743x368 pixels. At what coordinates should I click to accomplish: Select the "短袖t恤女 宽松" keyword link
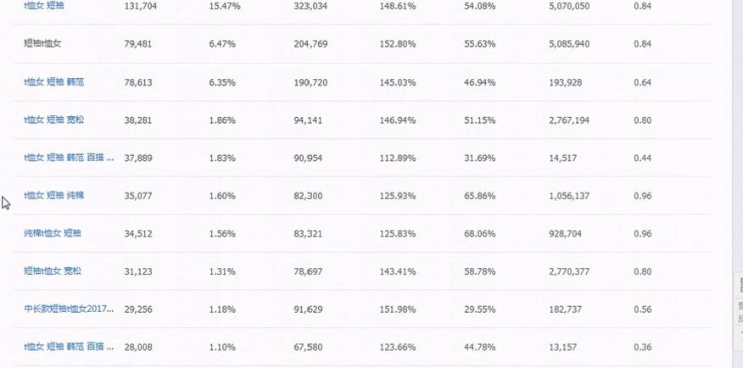tap(53, 271)
